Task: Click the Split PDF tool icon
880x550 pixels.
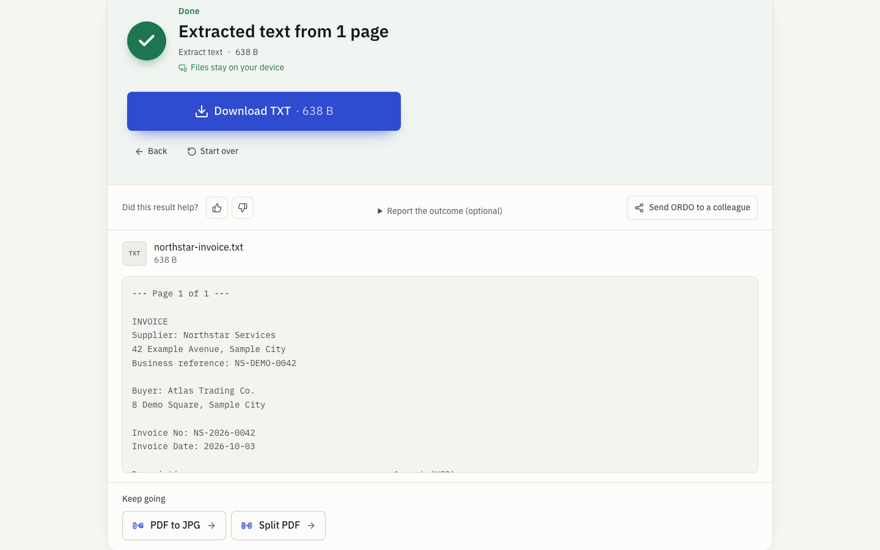Action: (247, 526)
